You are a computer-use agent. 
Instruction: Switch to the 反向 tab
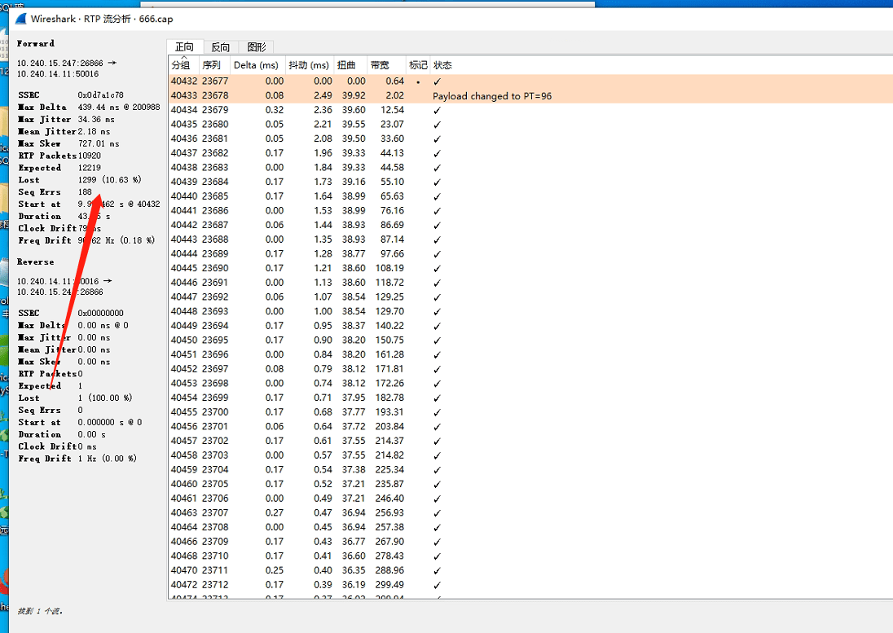pyautogui.click(x=220, y=47)
